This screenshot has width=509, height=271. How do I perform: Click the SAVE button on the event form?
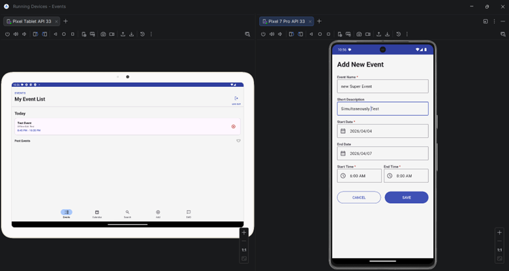[x=406, y=197]
